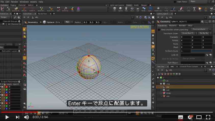Toggle subtitles on the video player

click(x=181, y=117)
